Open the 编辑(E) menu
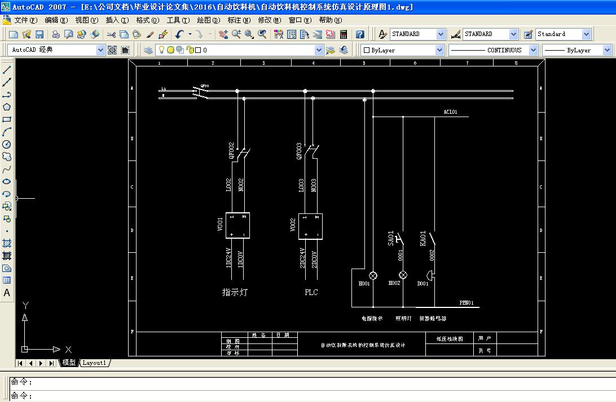Screen dimensions: 616x402 pyautogui.click(x=56, y=20)
